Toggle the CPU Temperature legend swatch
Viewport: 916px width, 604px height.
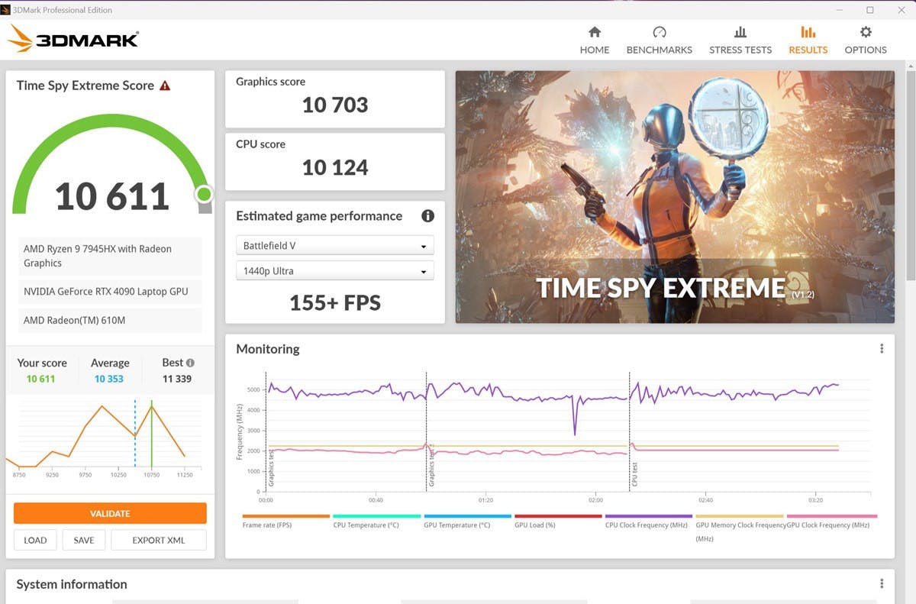[377, 516]
